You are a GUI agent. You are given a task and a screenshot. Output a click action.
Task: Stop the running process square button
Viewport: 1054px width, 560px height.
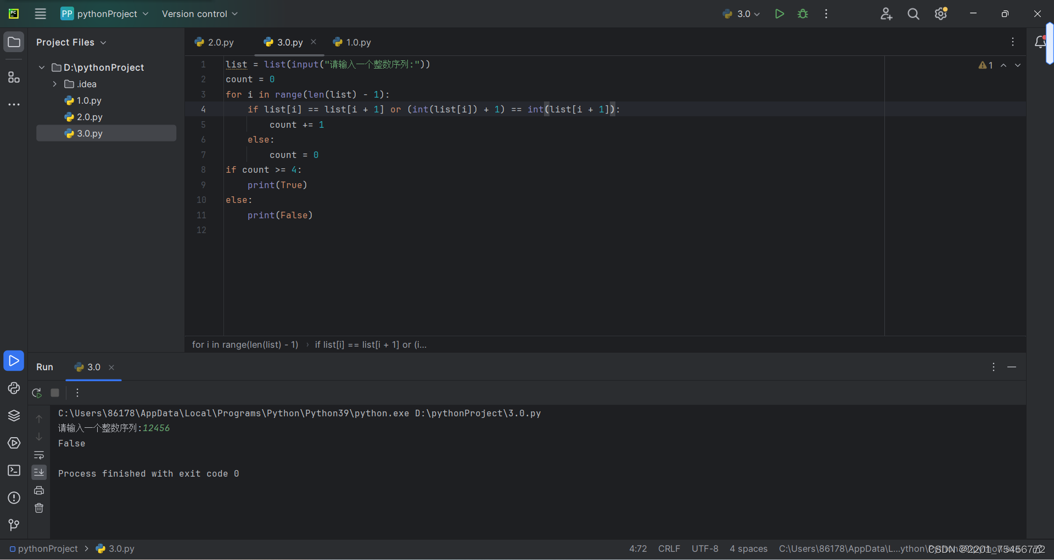point(55,393)
